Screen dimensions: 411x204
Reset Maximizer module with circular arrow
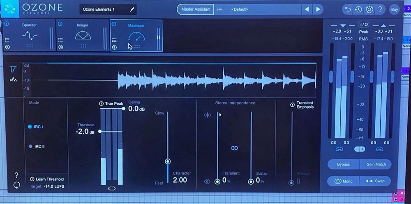point(16,185)
